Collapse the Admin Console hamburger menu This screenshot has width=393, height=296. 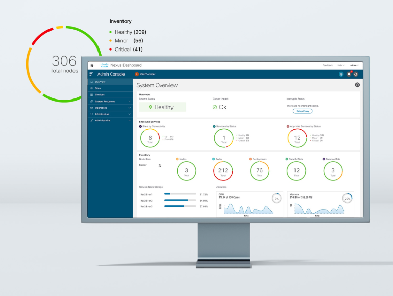point(91,74)
